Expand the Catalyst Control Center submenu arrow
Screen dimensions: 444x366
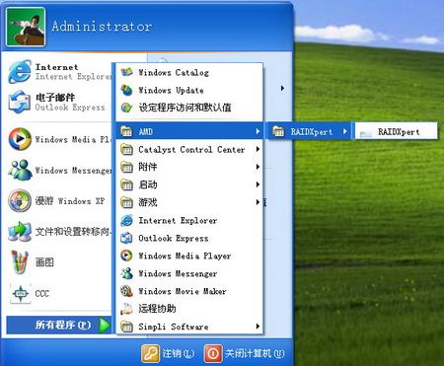tap(258, 149)
